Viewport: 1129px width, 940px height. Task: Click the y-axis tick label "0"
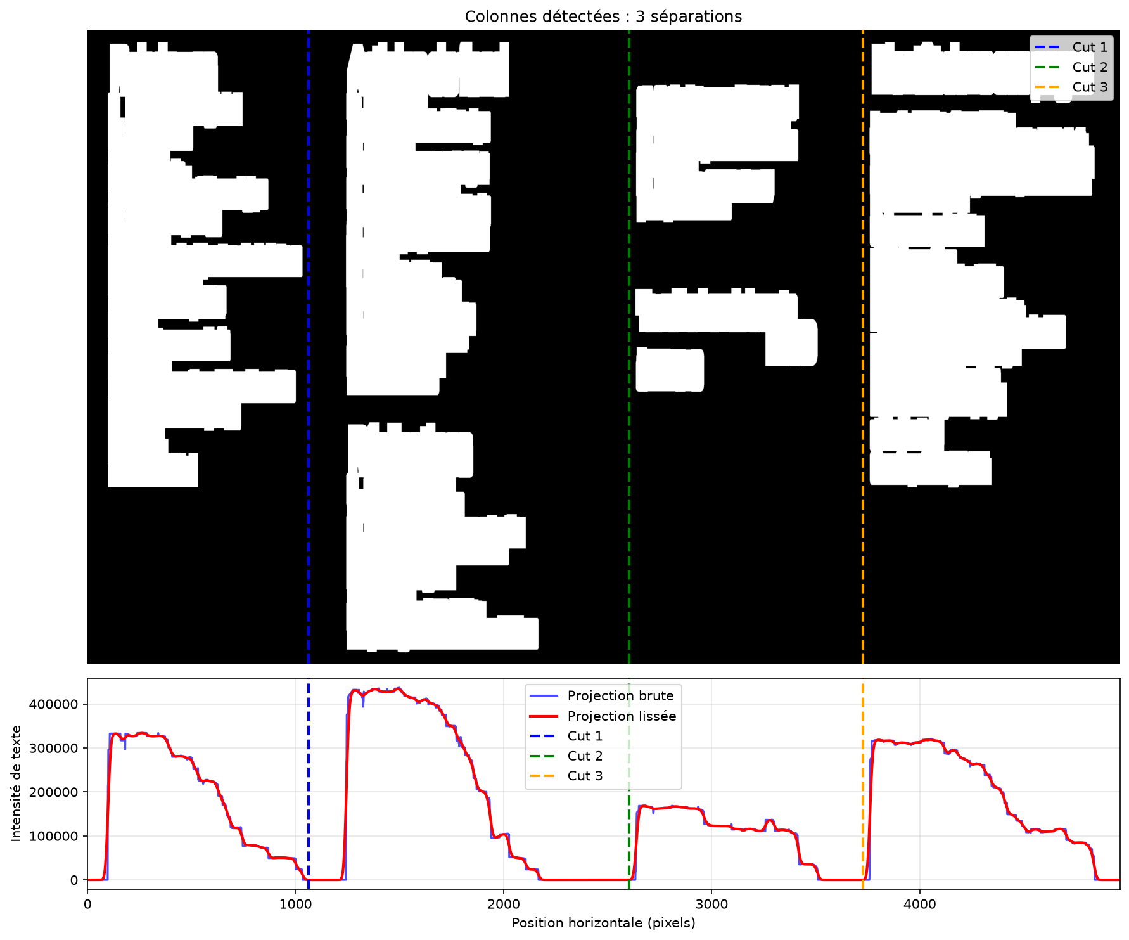tap(75, 880)
